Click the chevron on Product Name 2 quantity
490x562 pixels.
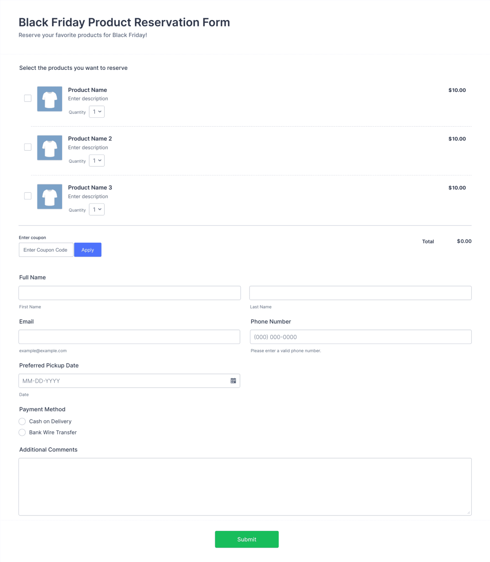point(99,160)
